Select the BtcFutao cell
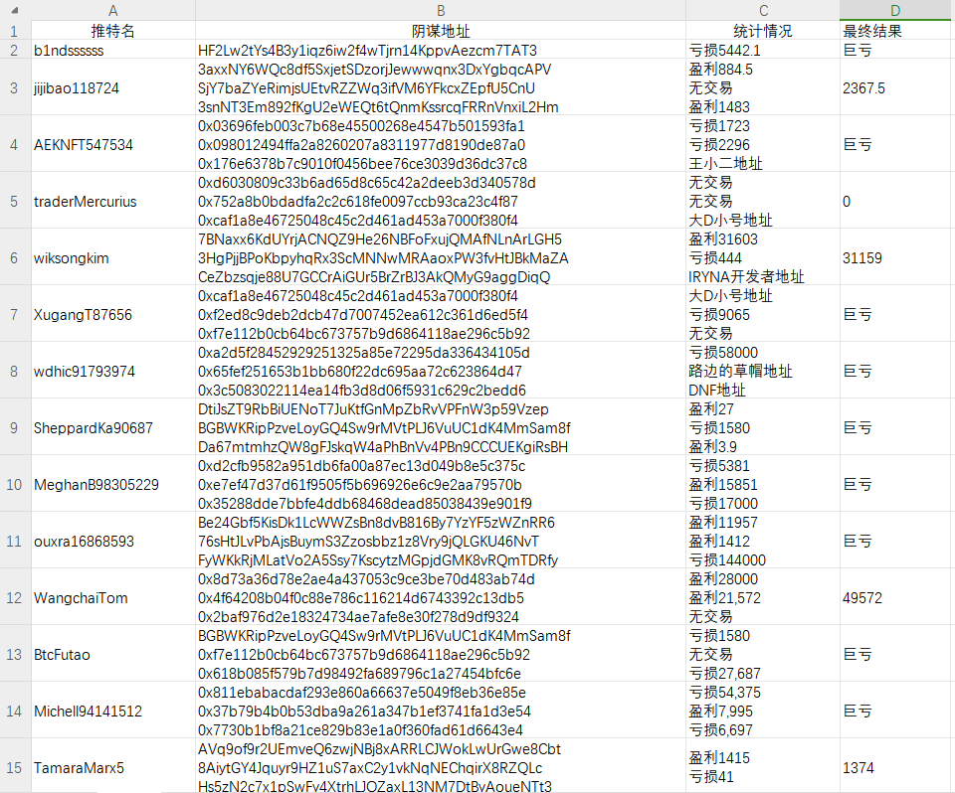Screen dimensions: 955x793 [112, 654]
